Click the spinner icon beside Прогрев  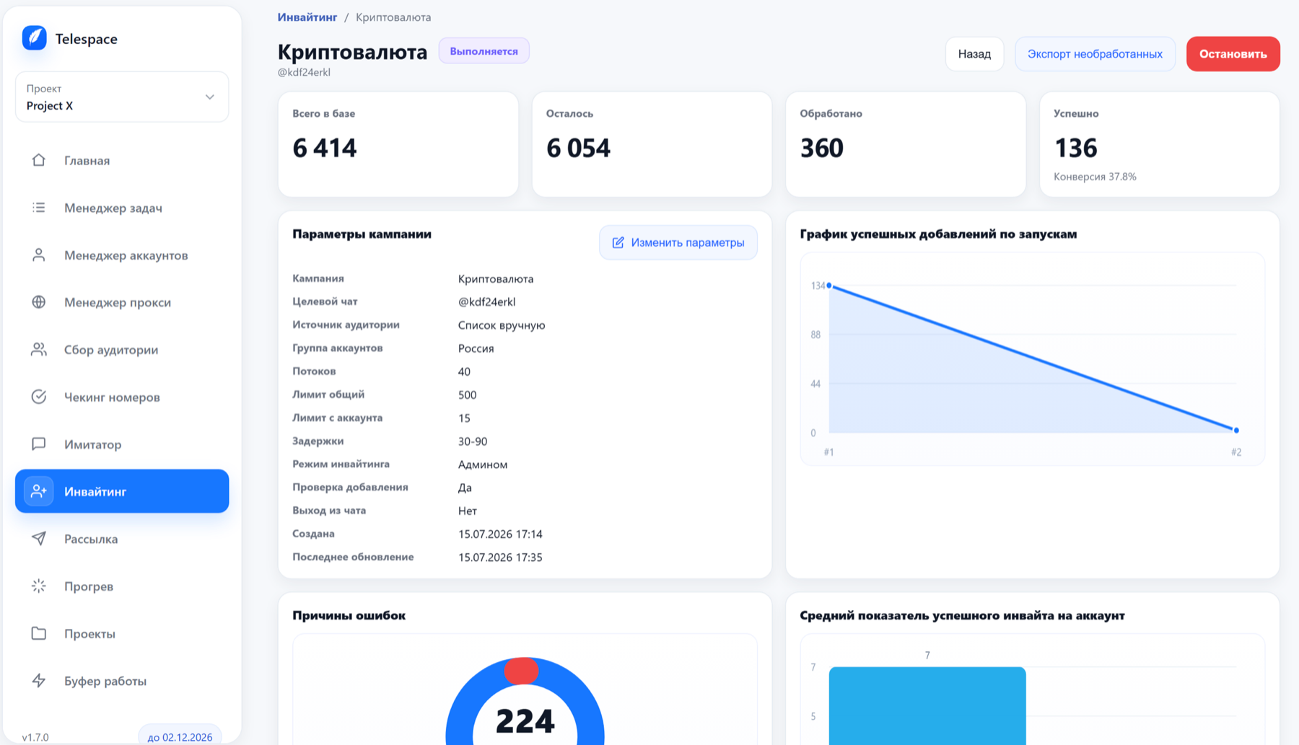click(39, 586)
